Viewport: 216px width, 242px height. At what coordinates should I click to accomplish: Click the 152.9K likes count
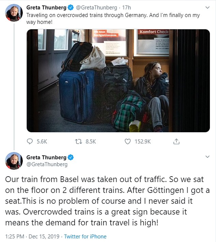143,141
